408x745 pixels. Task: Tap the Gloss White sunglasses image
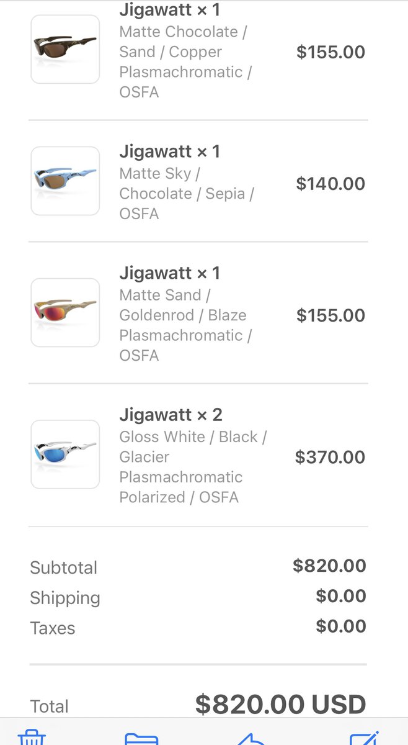(x=65, y=454)
